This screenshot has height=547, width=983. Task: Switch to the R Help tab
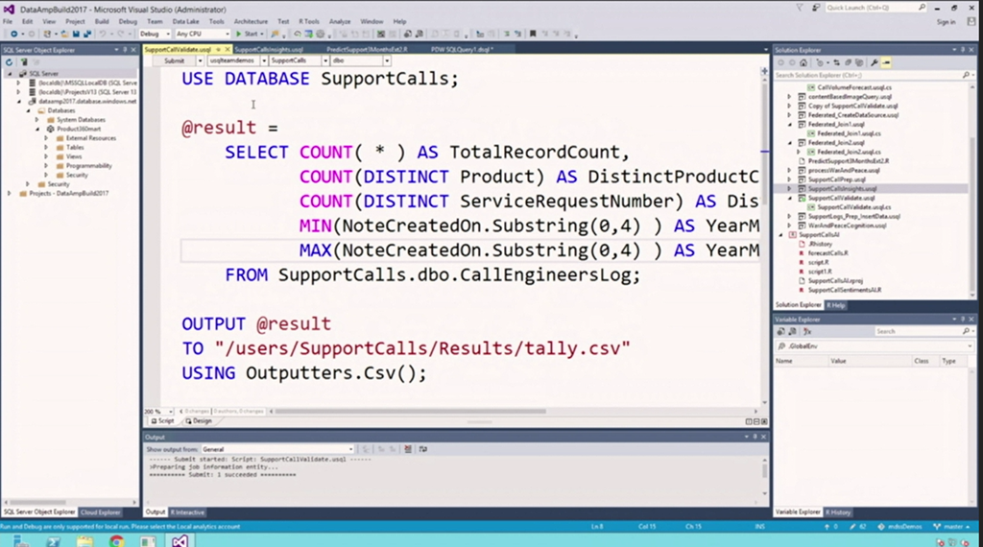pyautogui.click(x=836, y=305)
